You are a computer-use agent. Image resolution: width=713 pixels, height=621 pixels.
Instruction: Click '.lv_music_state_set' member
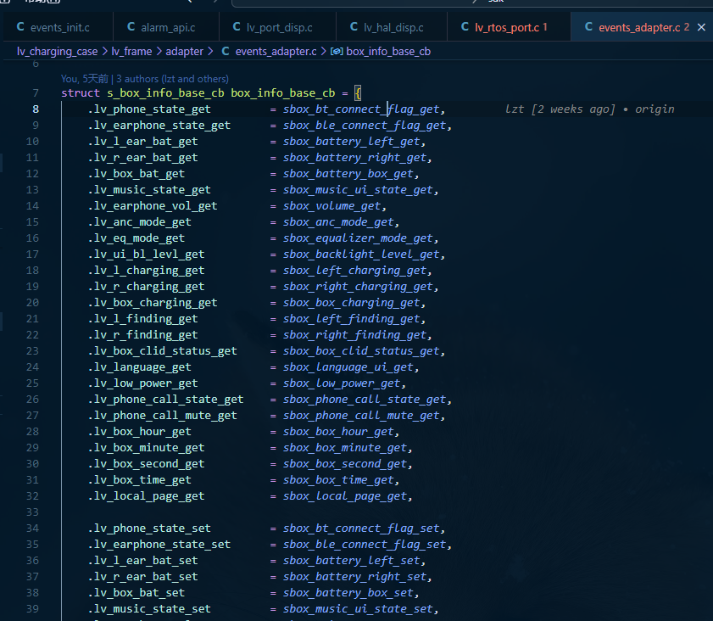coord(149,609)
